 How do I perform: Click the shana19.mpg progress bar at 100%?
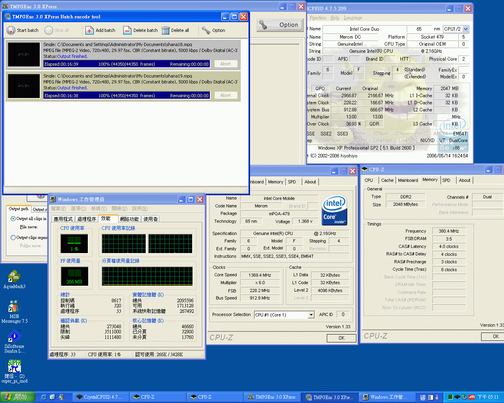127,95
